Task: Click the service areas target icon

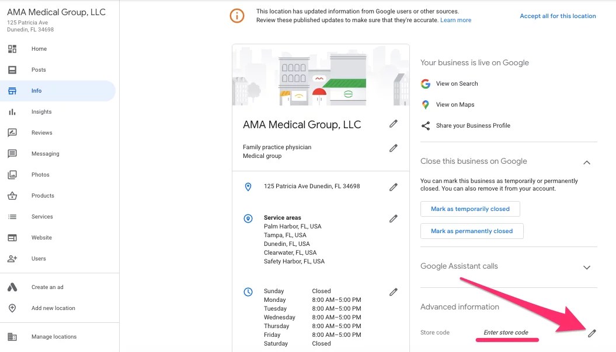Action: (x=248, y=219)
